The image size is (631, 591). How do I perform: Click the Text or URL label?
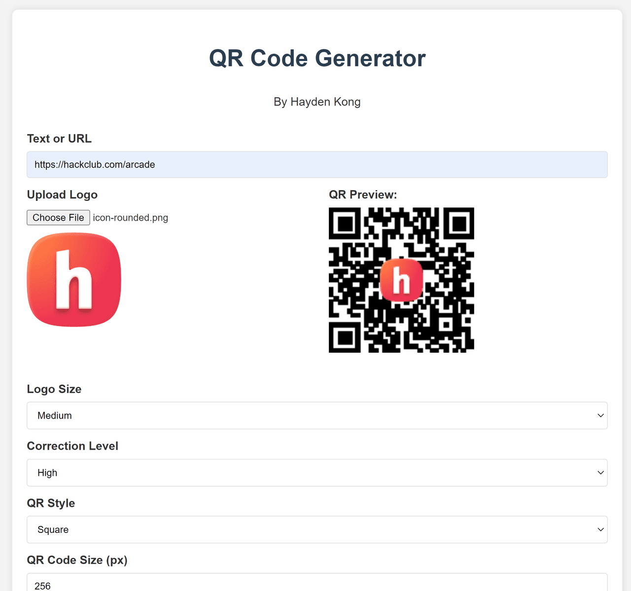point(59,138)
